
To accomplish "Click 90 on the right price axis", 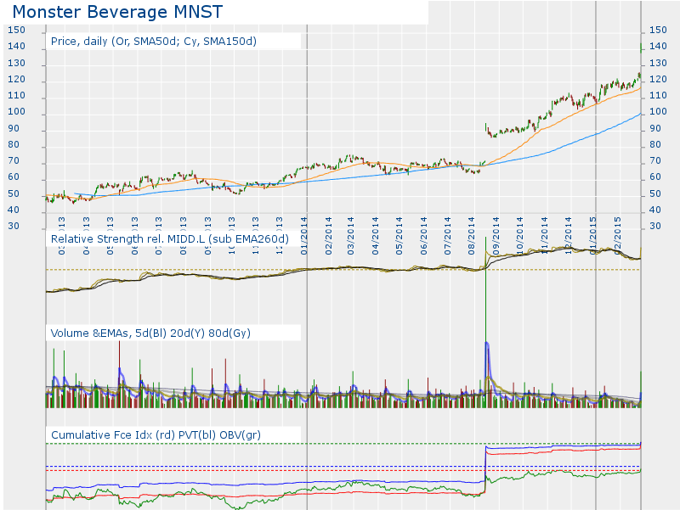I will (654, 129).
